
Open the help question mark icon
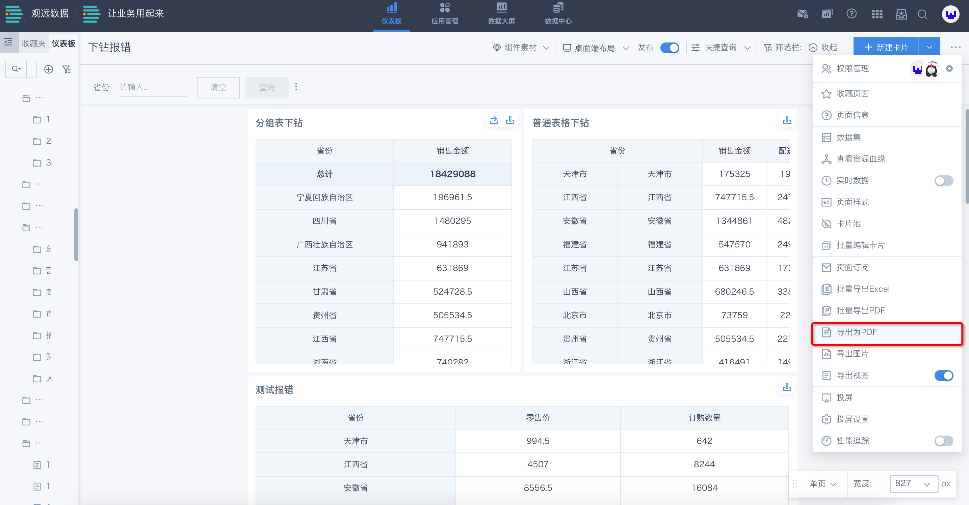(x=852, y=14)
